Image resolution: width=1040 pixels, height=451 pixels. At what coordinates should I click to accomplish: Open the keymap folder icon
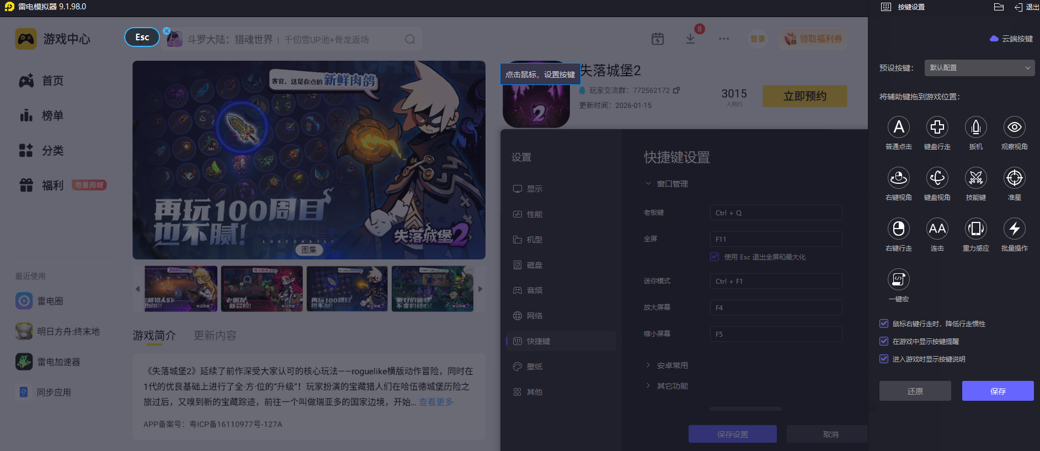pyautogui.click(x=999, y=7)
